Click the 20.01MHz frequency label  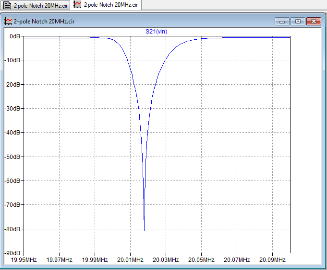tap(130, 260)
